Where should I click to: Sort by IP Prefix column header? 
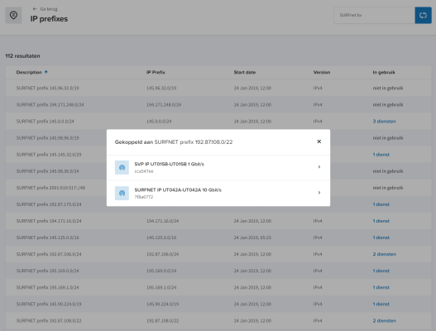point(156,72)
